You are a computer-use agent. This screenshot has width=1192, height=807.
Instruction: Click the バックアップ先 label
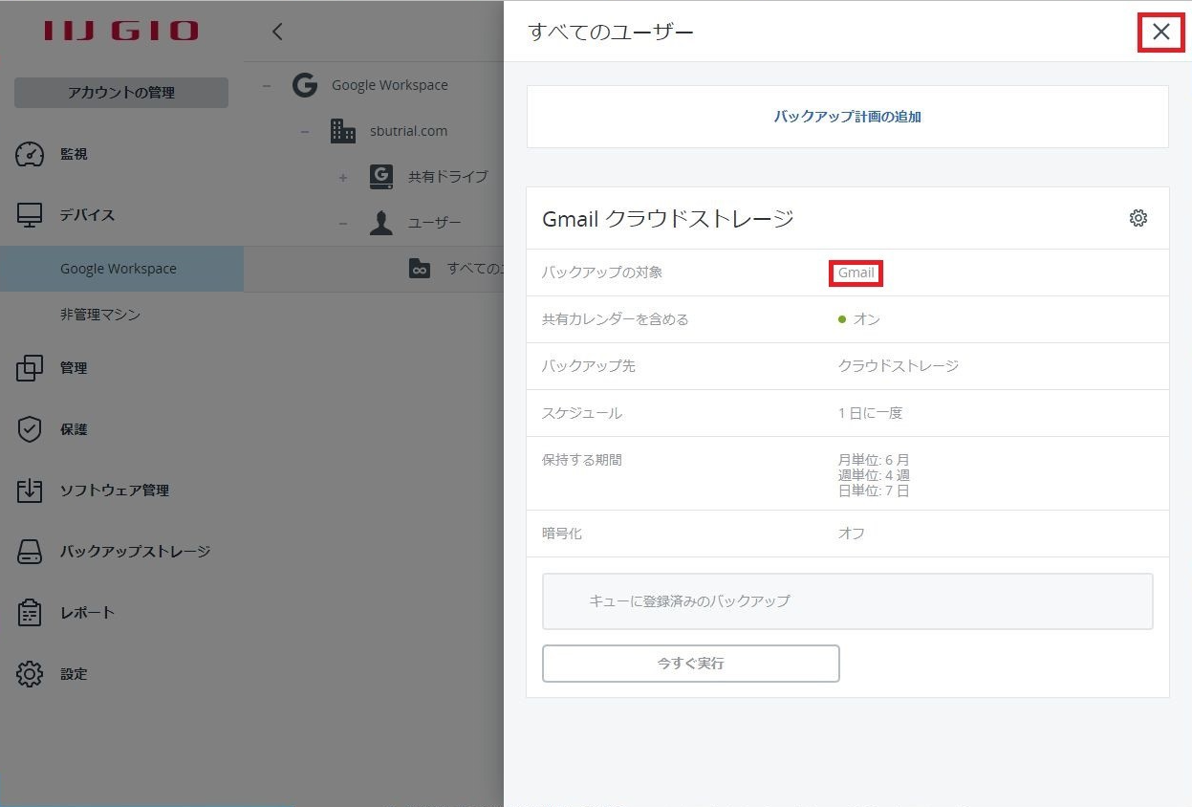(x=589, y=365)
